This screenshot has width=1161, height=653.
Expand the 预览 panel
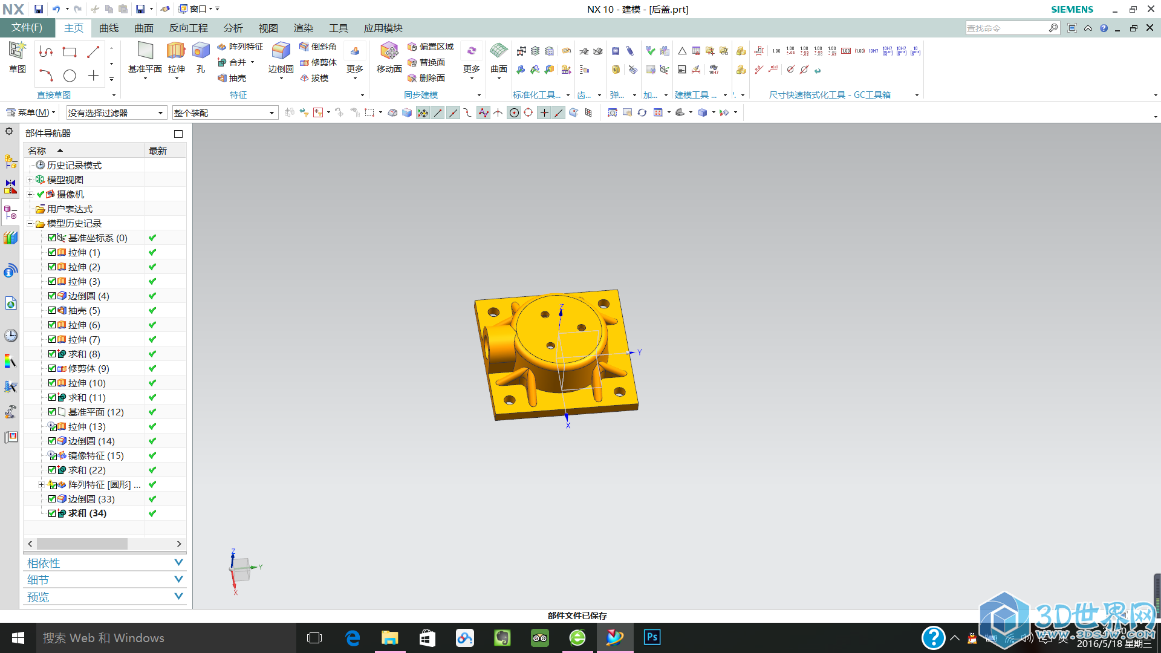coord(105,597)
